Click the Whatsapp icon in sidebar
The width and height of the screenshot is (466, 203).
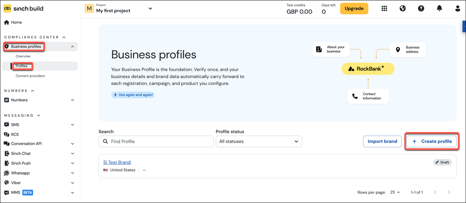pos(7,173)
